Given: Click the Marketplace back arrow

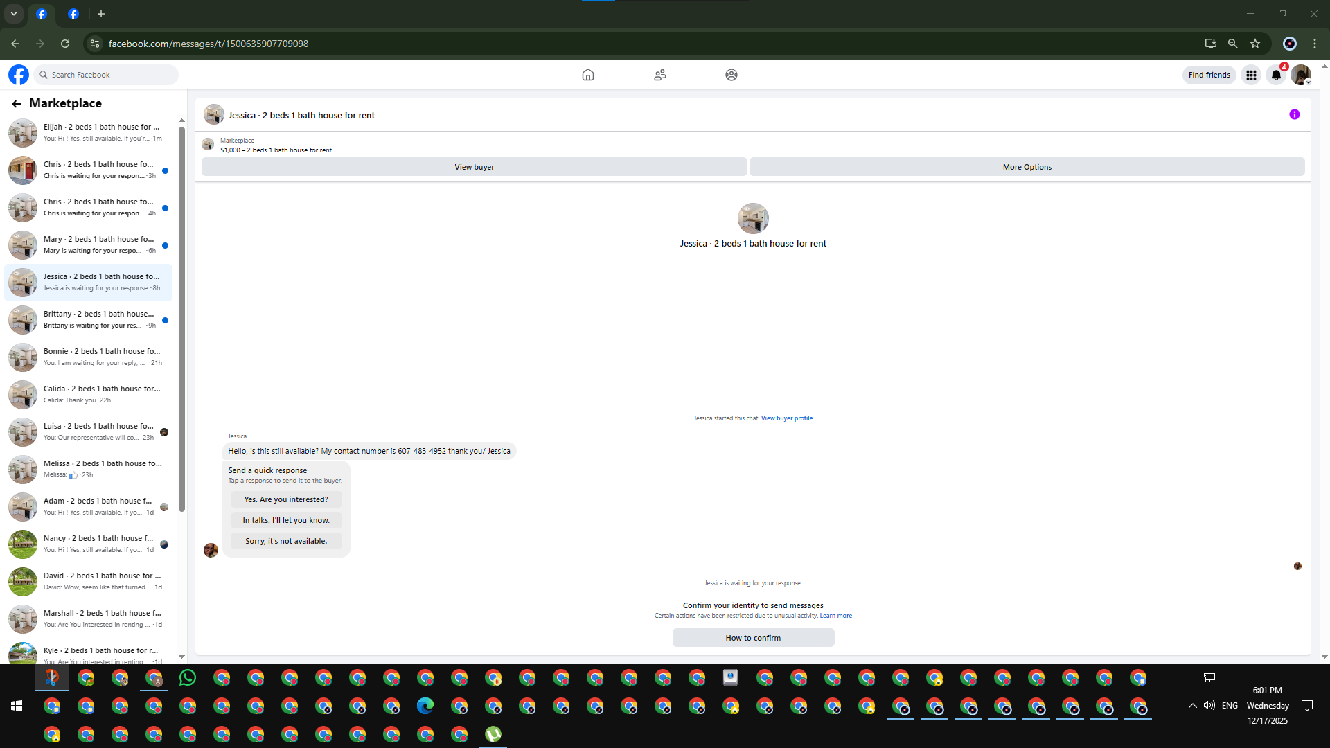Looking at the screenshot, I should [17, 104].
